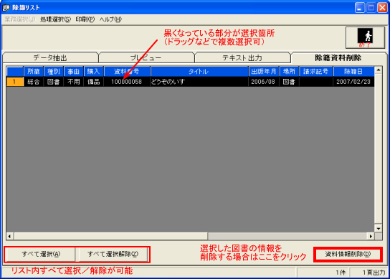390x279 pixels.
Task: Click the vertical scrollbar up arrow
Action: pyautogui.click(x=379, y=70)
